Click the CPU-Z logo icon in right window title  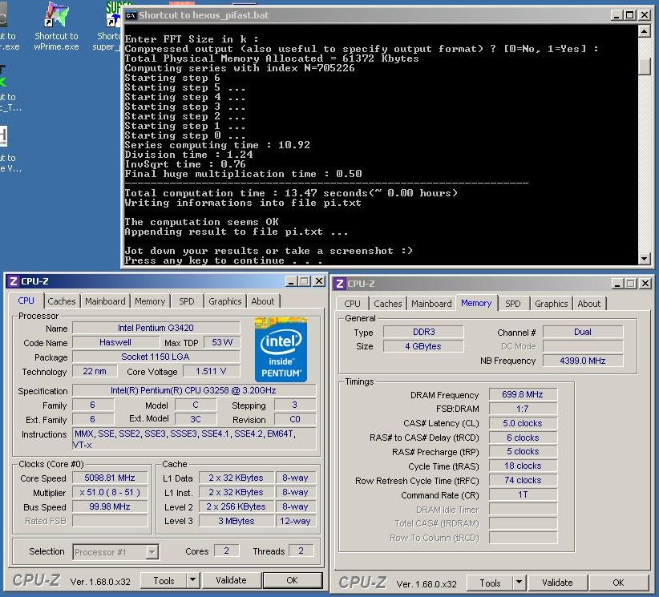[x=340, y=284]
